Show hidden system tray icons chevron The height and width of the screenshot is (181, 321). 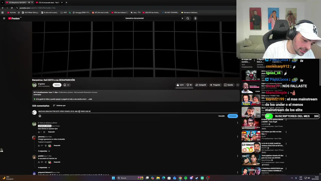(292, 178)
